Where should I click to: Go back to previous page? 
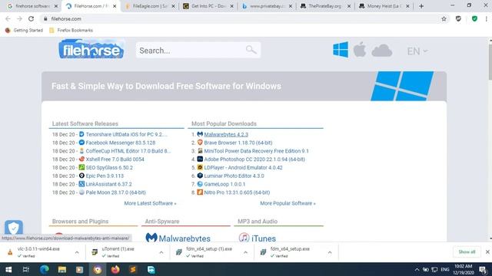(8, 18)
